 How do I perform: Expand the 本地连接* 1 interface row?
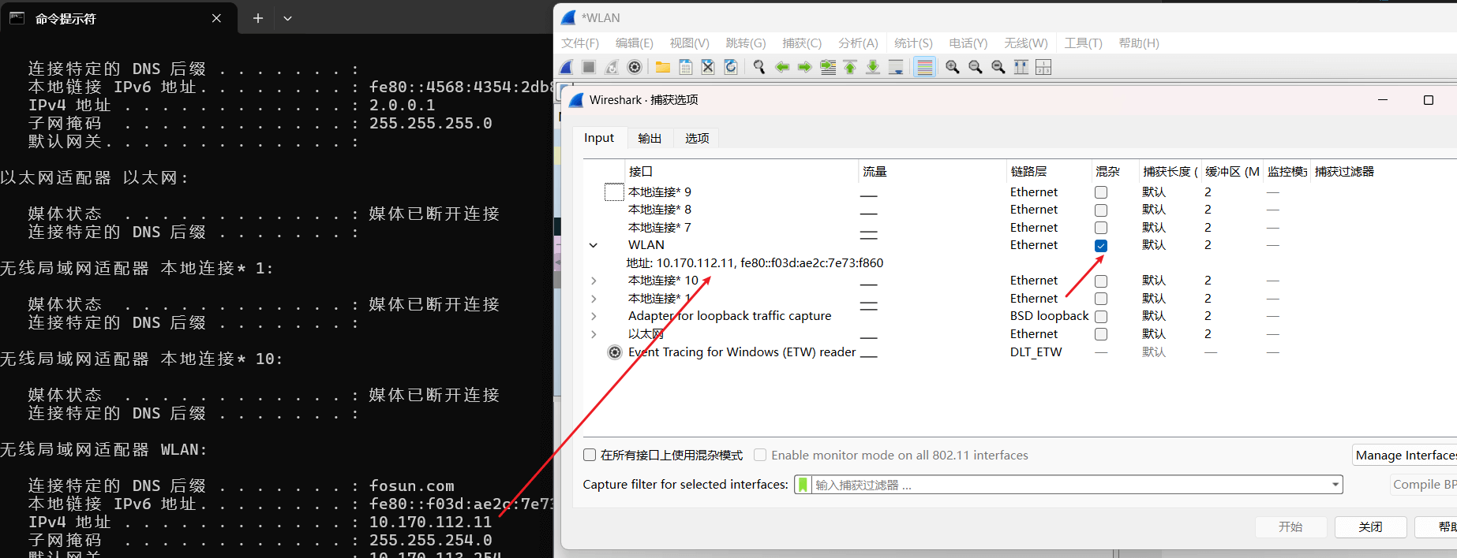594,299
